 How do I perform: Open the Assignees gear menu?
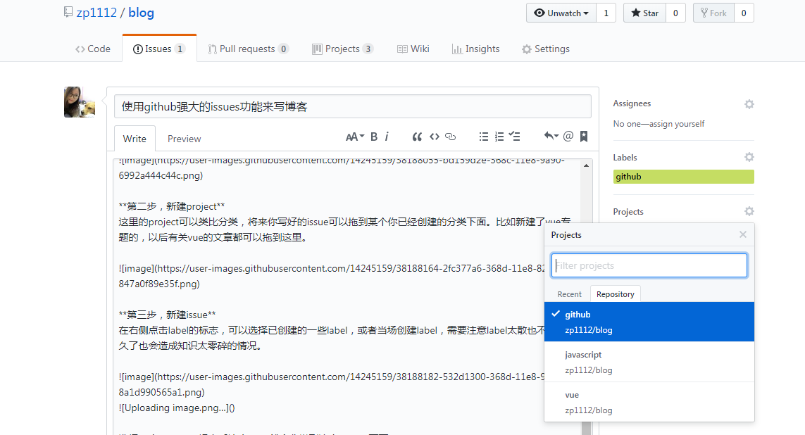(x=749, y=104)
